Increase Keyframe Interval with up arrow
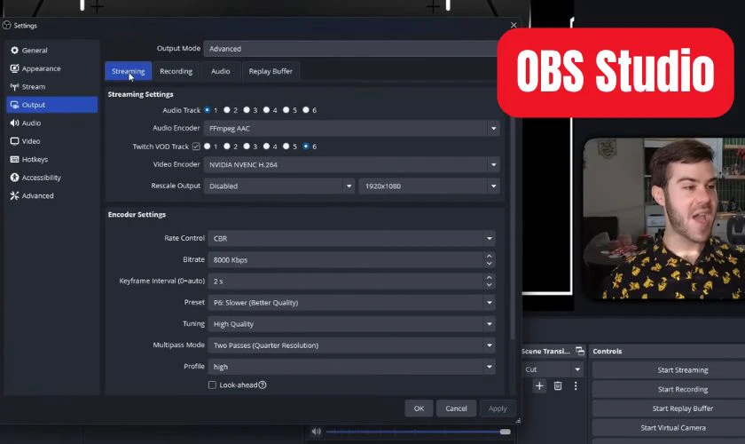 [490, 277]
